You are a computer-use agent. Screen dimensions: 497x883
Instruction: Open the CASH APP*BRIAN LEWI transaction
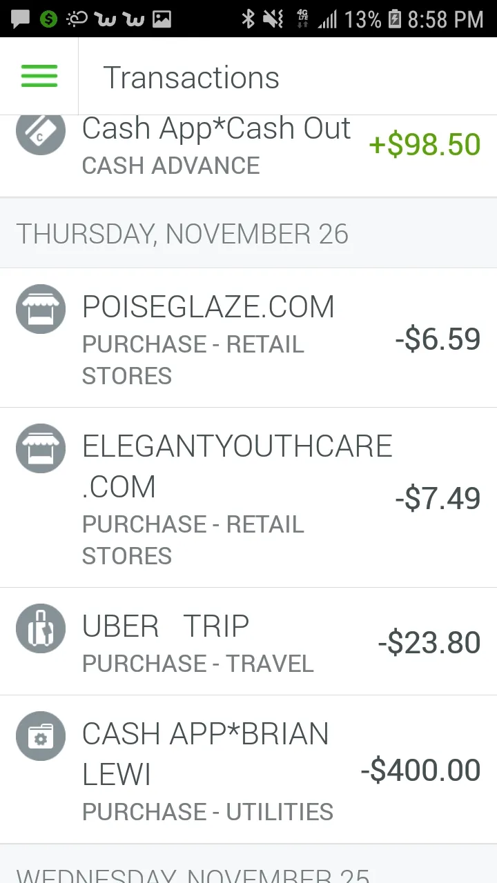tap(248, 770)
